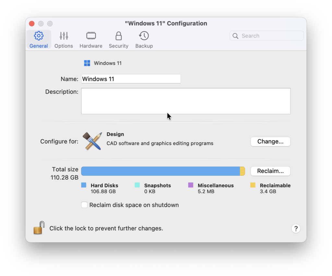Viewport: 332px width, 276px height.
Task: Click the blue Hard Disks color swatch
Action: [x=84, y=185]
